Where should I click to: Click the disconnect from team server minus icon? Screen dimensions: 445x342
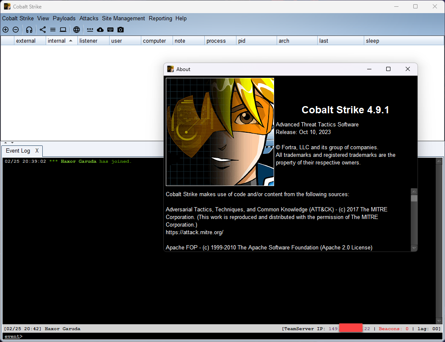click(x=16, y=30)
